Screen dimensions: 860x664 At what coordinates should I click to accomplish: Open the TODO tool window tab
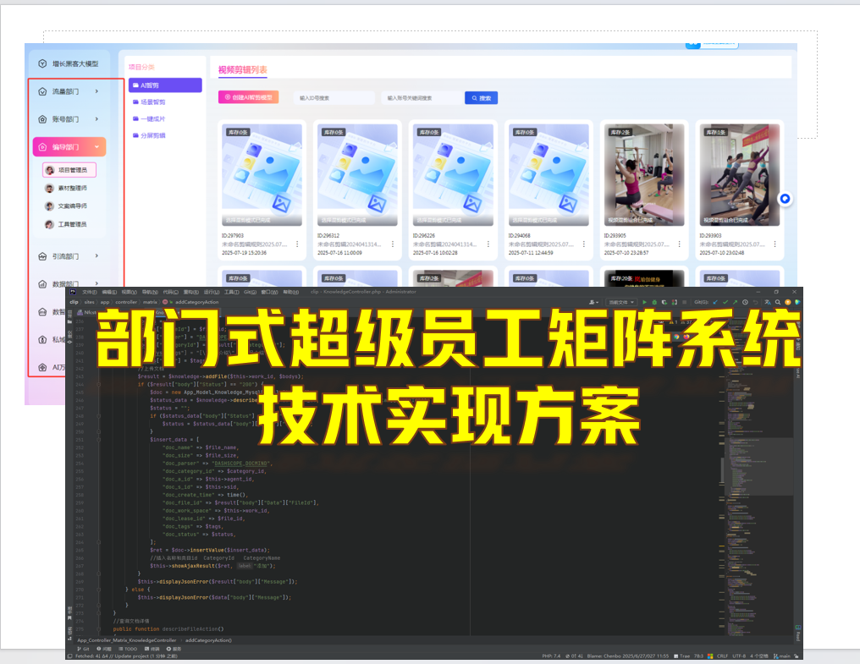point(128,649)
